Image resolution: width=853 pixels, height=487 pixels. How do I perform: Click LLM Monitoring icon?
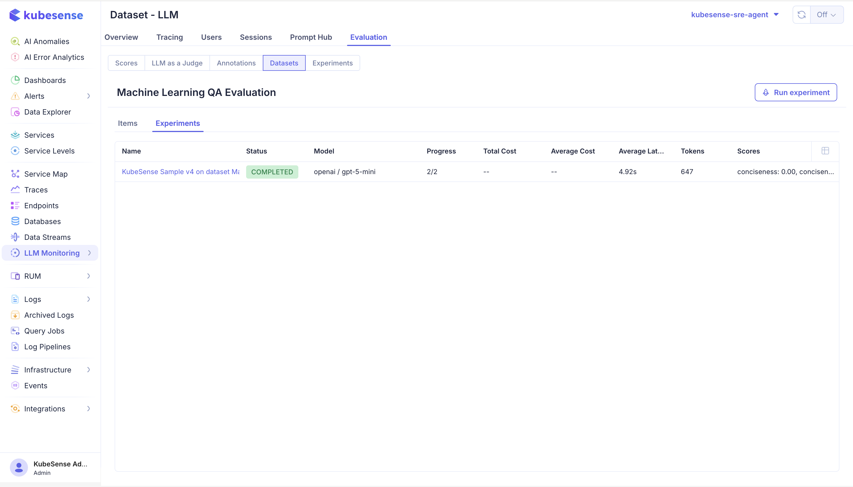pos(15,253)
